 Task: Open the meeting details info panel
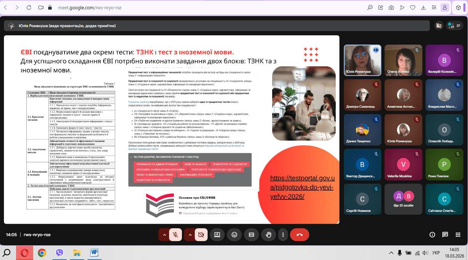pos(432,235)
